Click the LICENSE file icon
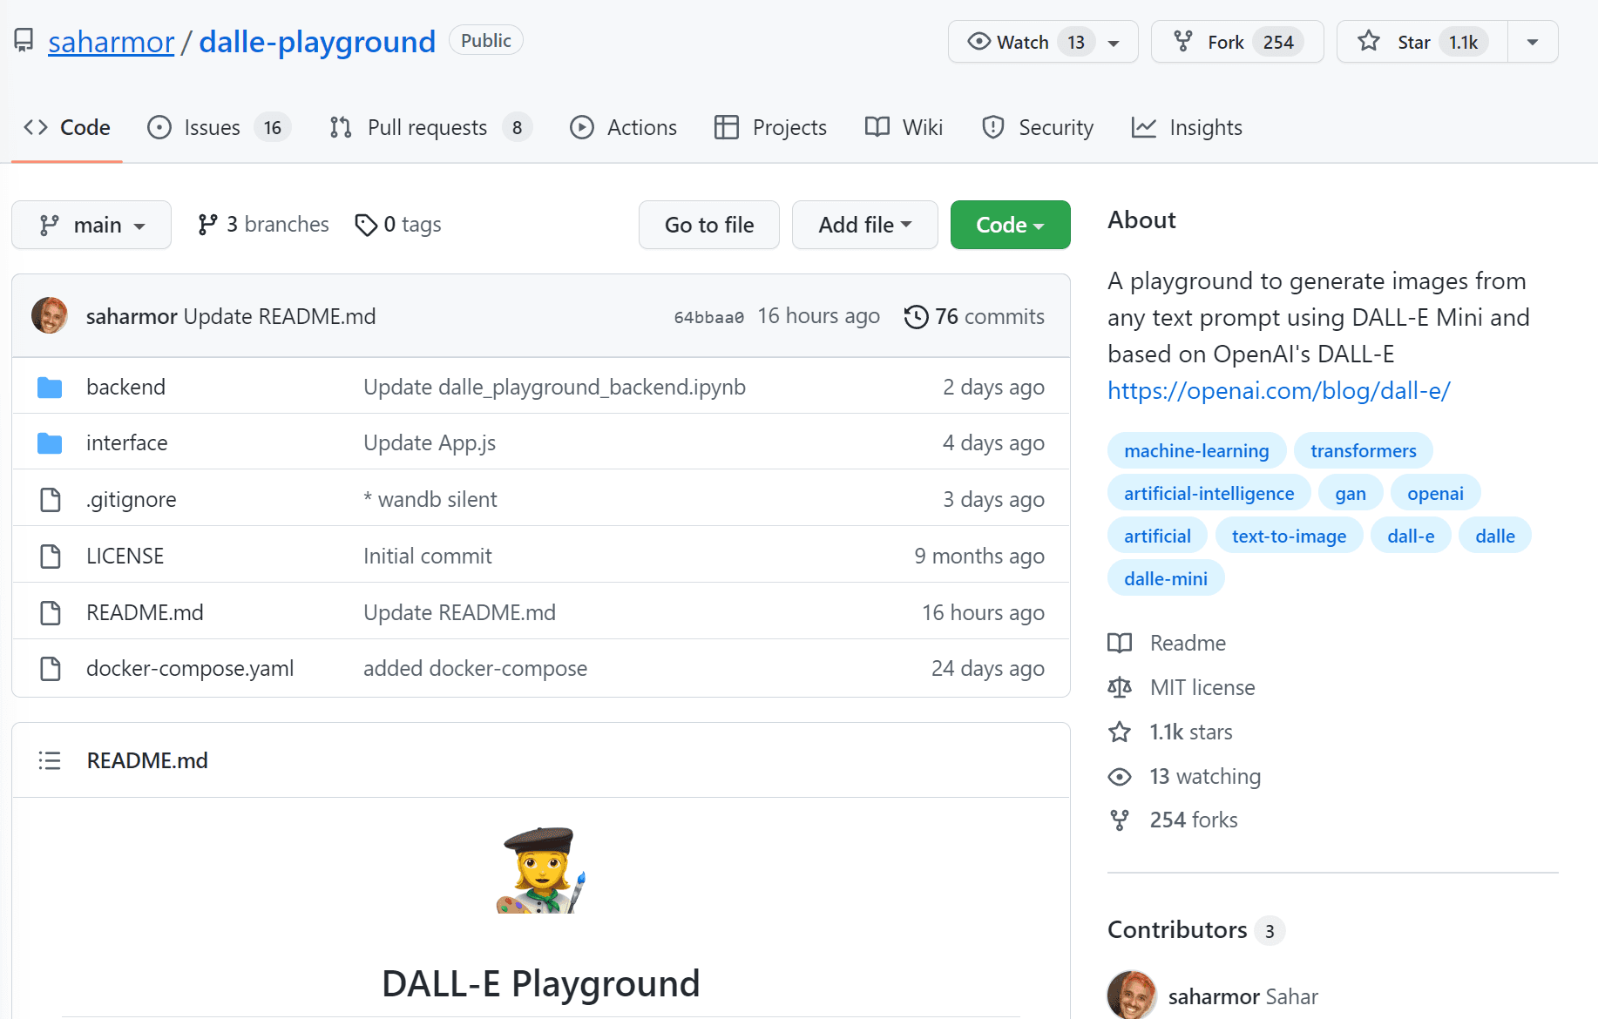Viewport: 1598px width, 1019px height. pyautogui.click(x=51, y=556)
